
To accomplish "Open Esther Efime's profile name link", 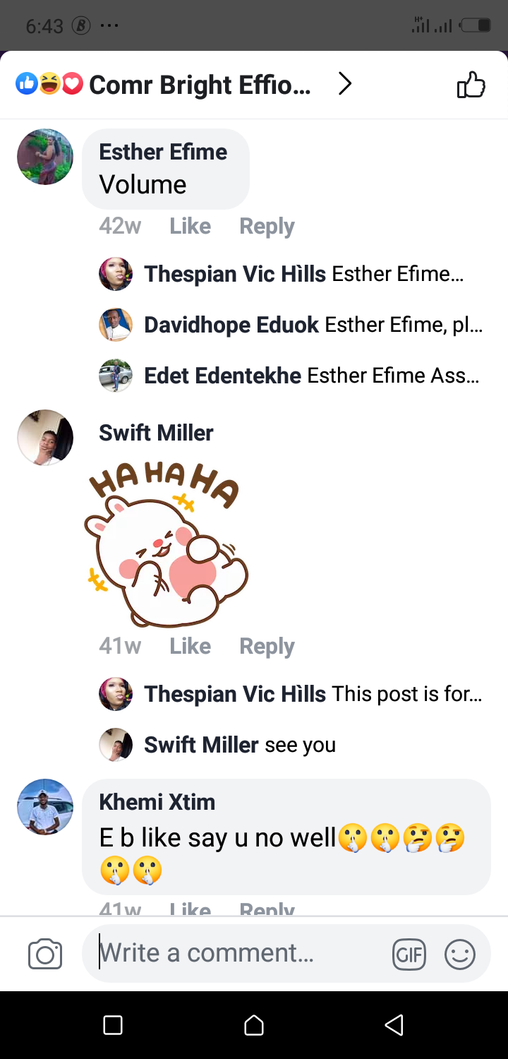I will (163, 152).
